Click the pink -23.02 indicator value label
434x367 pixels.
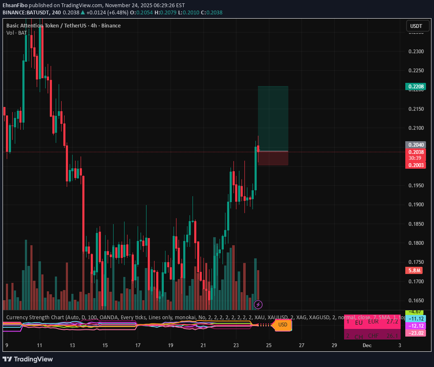click(x=415, y=333)
